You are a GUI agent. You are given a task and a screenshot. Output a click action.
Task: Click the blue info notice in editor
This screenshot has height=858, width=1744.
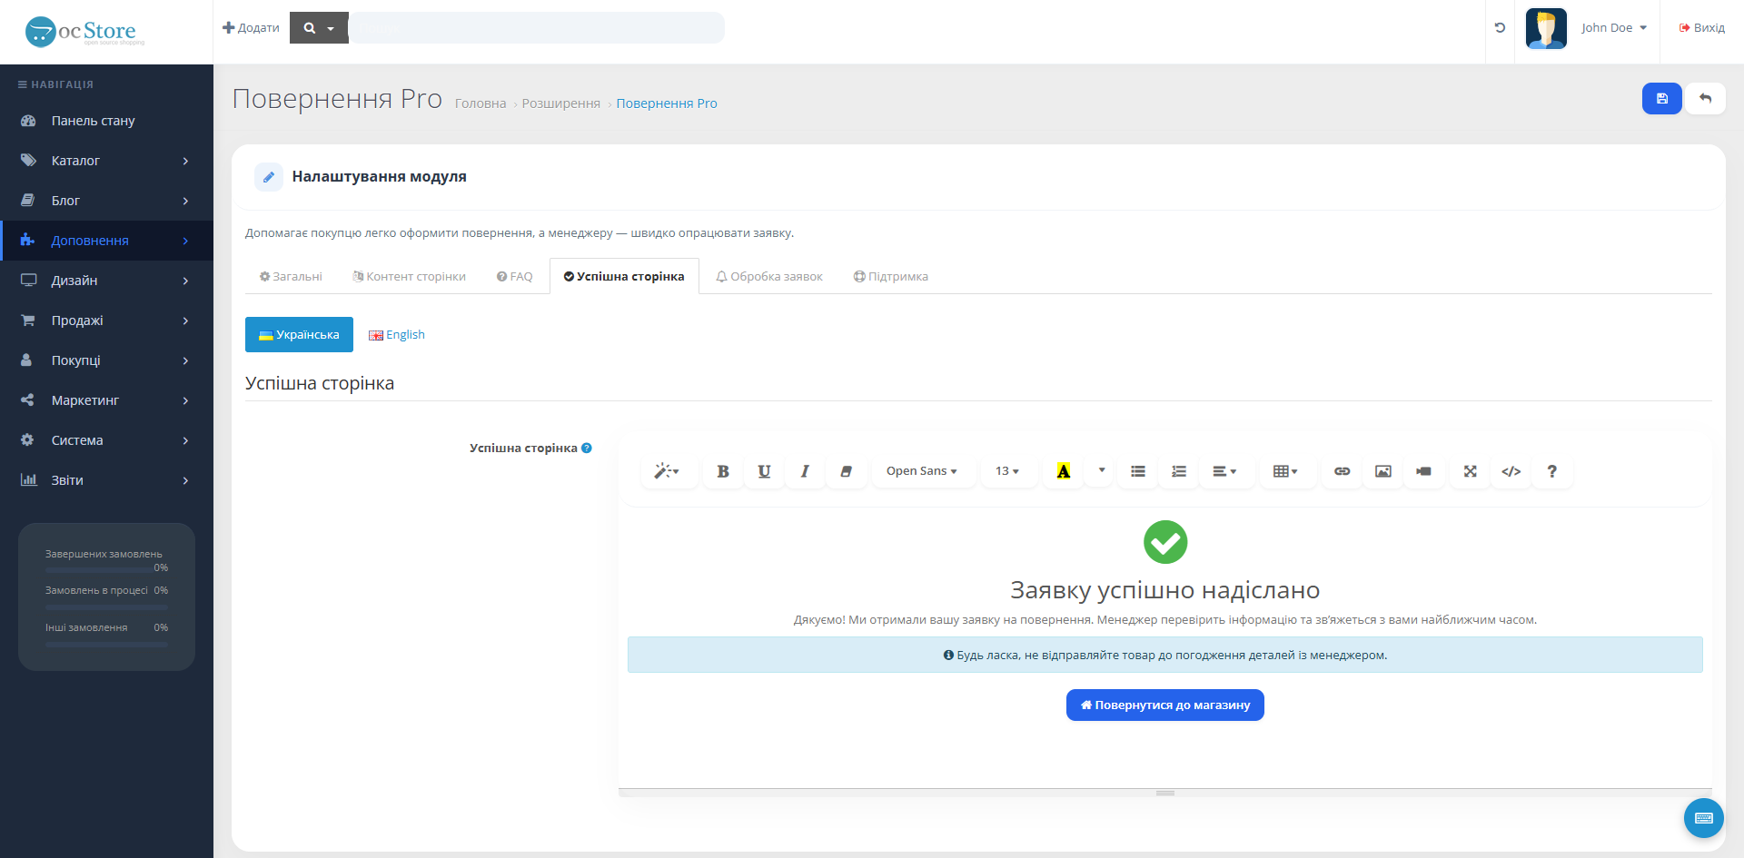tap(1165, 655)
